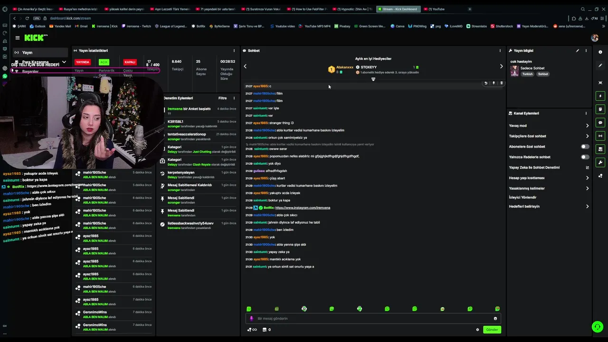
Task: Open League of Legends bookmark
Action: pos(171,26)
